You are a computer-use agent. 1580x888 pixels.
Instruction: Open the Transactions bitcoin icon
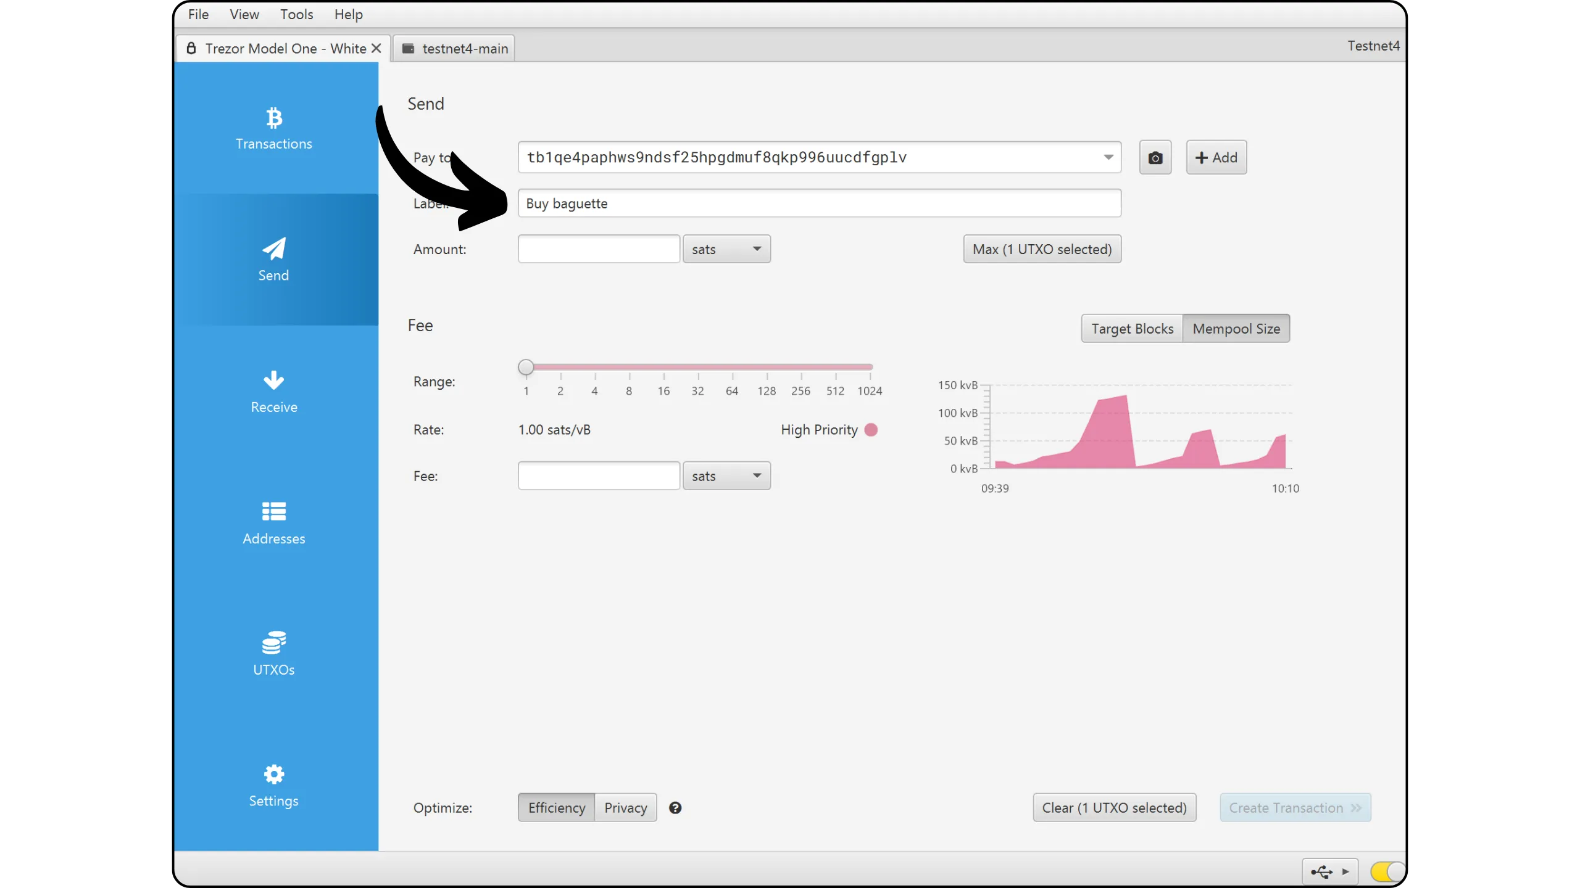[x=274, y=117]
